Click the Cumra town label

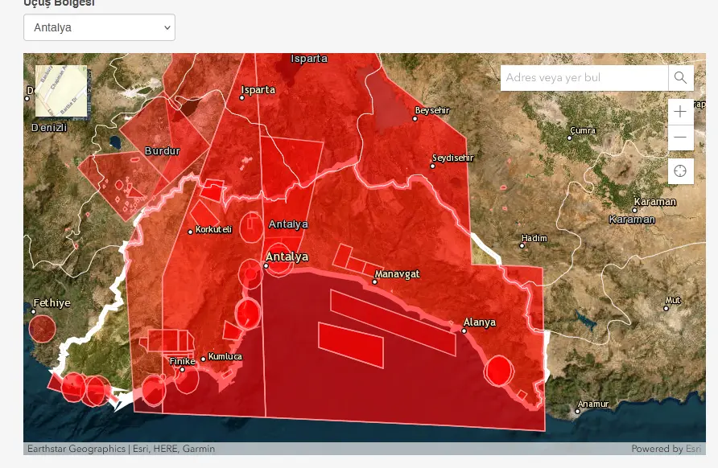click(583, 130)
